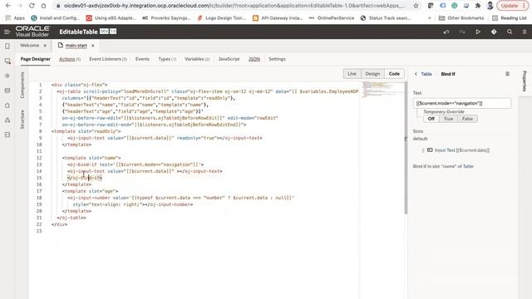Place cursor on oj-bind-if line 13
Screen dimensions: 532x299
click(135, 164)
